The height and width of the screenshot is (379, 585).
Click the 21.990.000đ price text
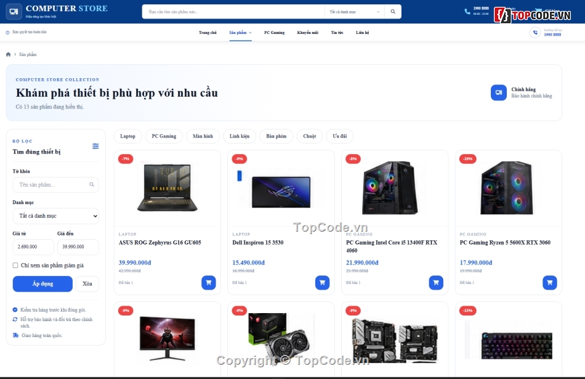(362, 263)
